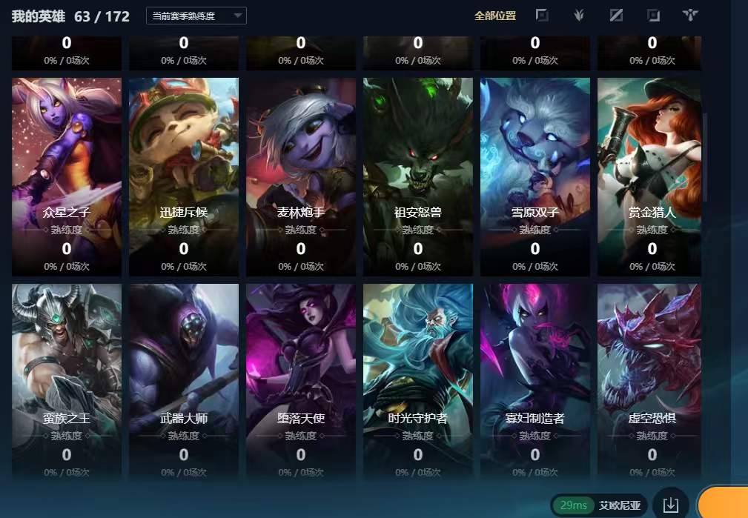Click the champion list scrollbar
The image size is (748, 518).
(704, 157)
